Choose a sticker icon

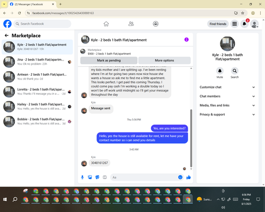point(98,177)
